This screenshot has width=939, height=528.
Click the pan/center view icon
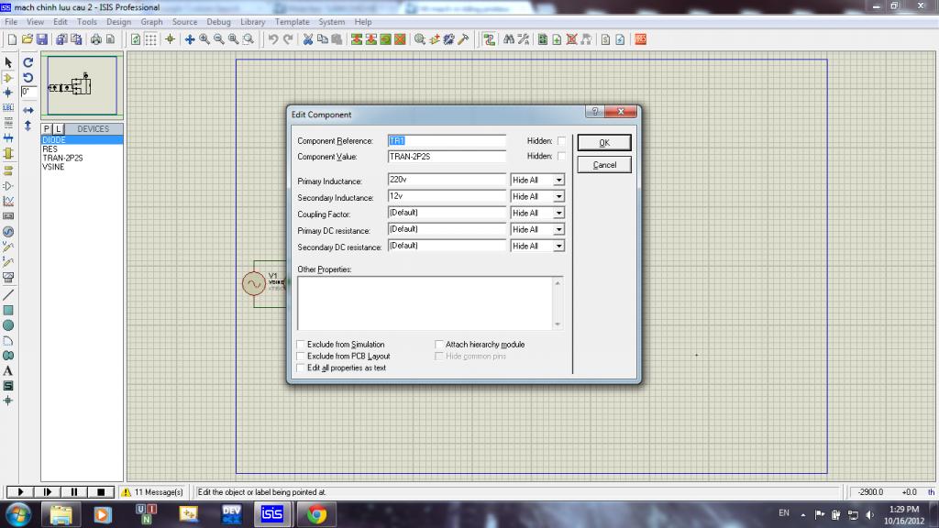point(190,39)
